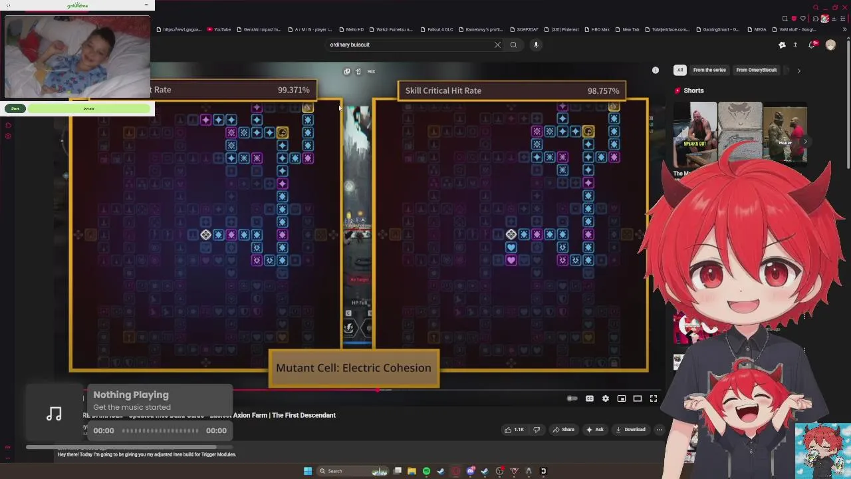Click the in-video copy overlay icon
Screen dimensions: 851x479
point(346,71)
